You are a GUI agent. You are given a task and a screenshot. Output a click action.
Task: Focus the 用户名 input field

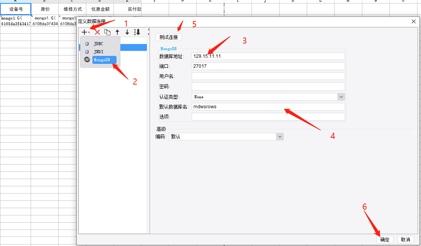coord(268,76)
